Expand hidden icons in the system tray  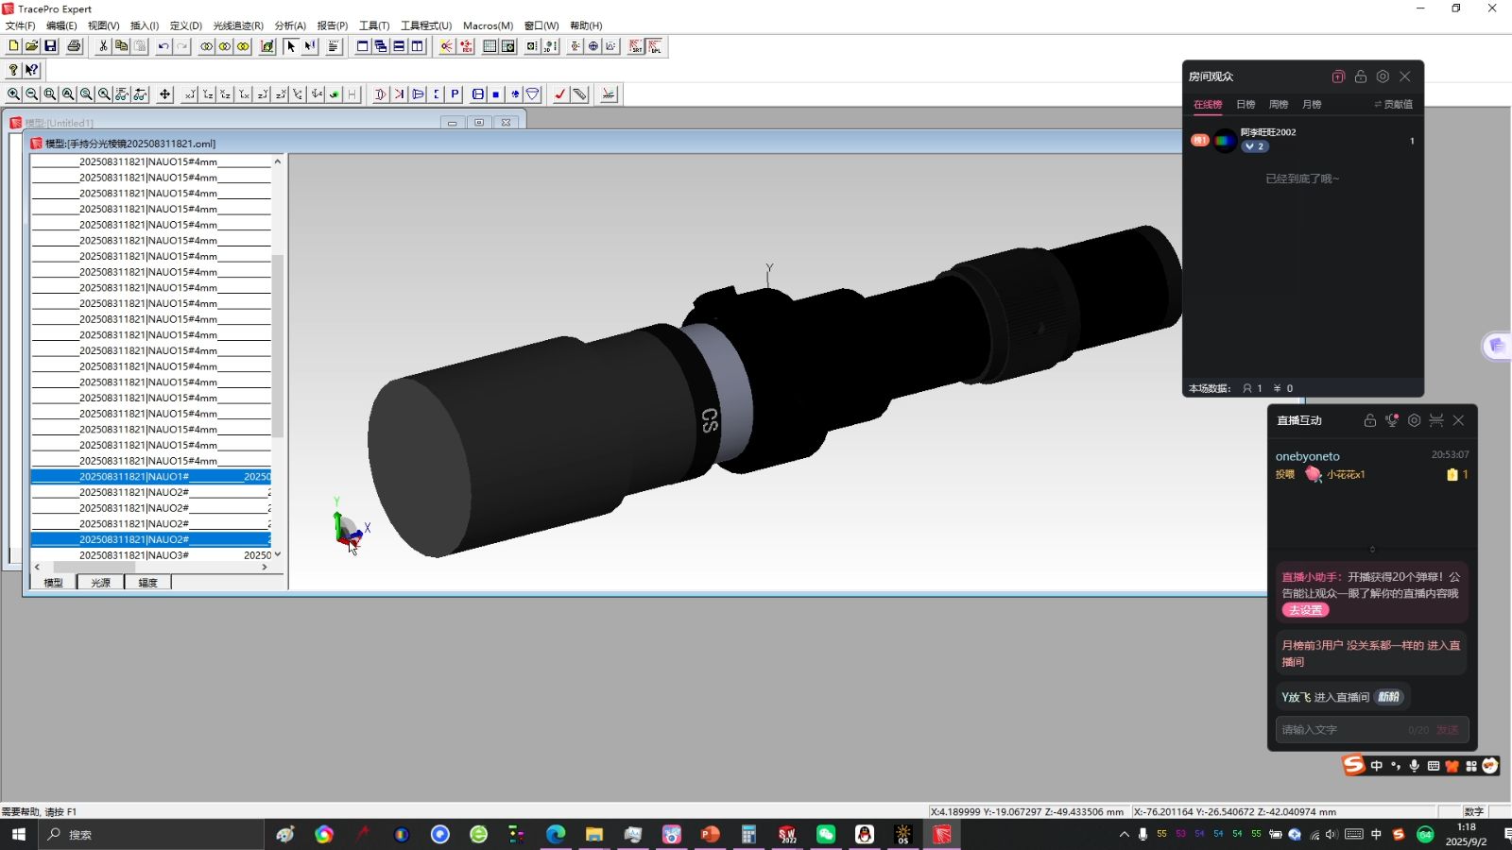[1125, 834]
